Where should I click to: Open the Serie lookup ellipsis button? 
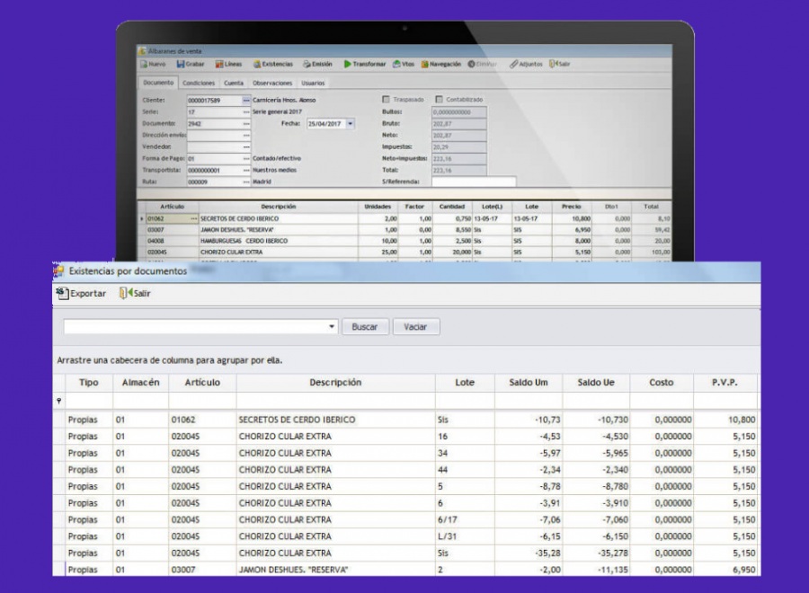click(x=246, y=112)
